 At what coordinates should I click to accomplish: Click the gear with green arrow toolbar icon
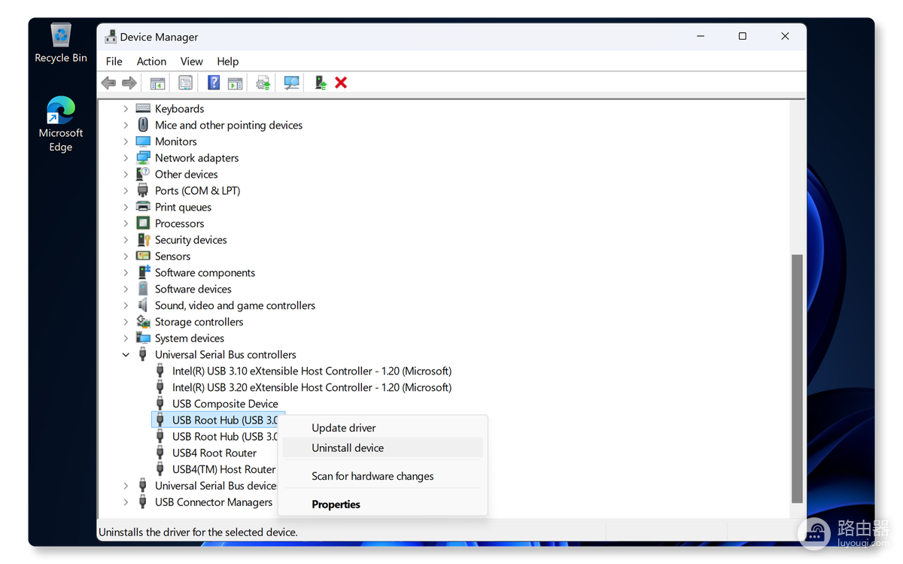[x=263, y=83]
